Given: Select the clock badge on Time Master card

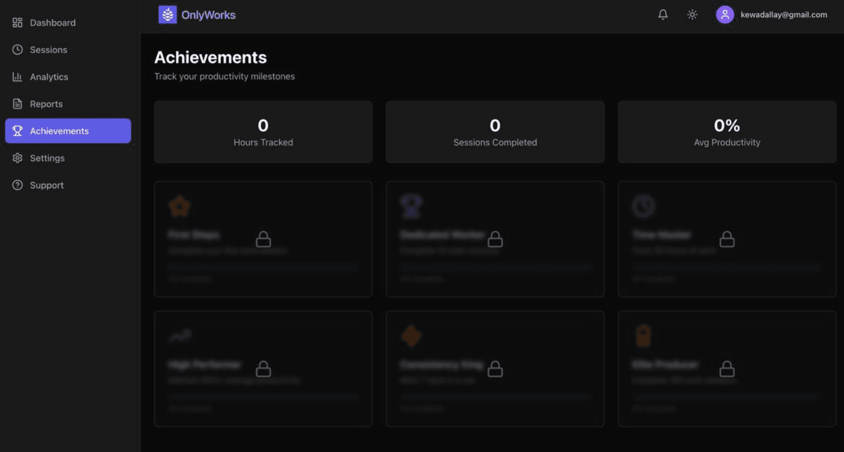Looking at the screenshot, I should point(643,205).
